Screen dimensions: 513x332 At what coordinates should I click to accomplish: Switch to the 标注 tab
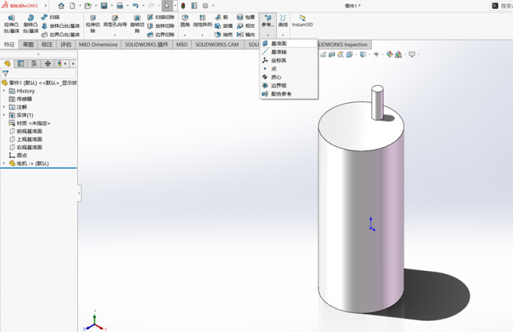point(47,44)
